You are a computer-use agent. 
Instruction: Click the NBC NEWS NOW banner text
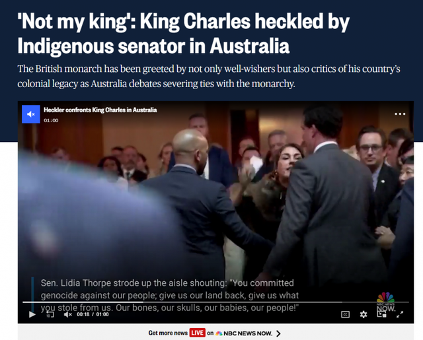248,333
